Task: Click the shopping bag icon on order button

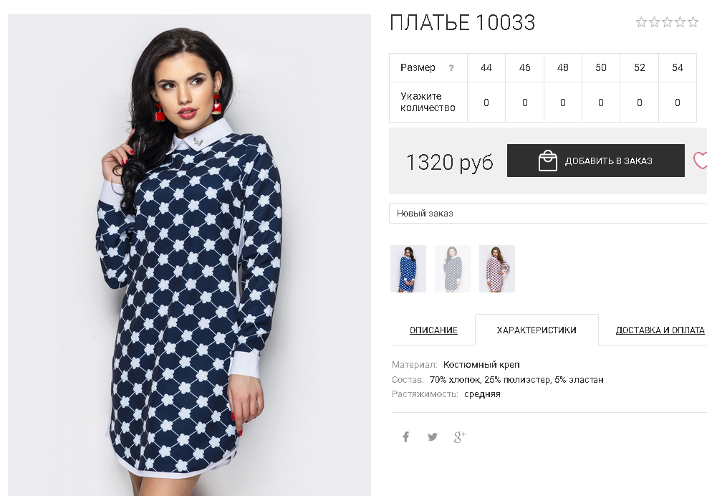Action: 548,161
